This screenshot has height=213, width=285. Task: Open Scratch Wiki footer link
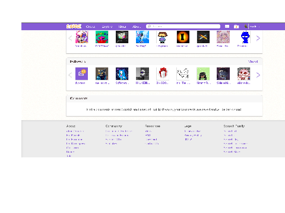point(113,140)
